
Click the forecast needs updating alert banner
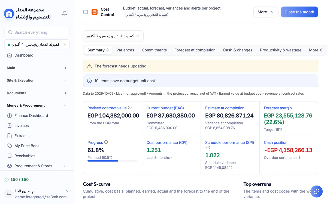click(200, 66)
